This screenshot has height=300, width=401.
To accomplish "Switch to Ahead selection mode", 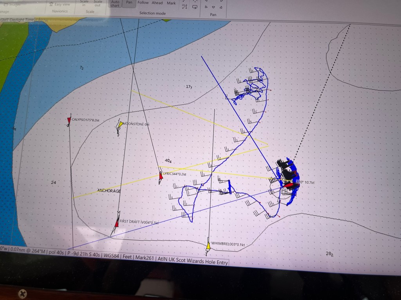I will click(x=157, y=3).
